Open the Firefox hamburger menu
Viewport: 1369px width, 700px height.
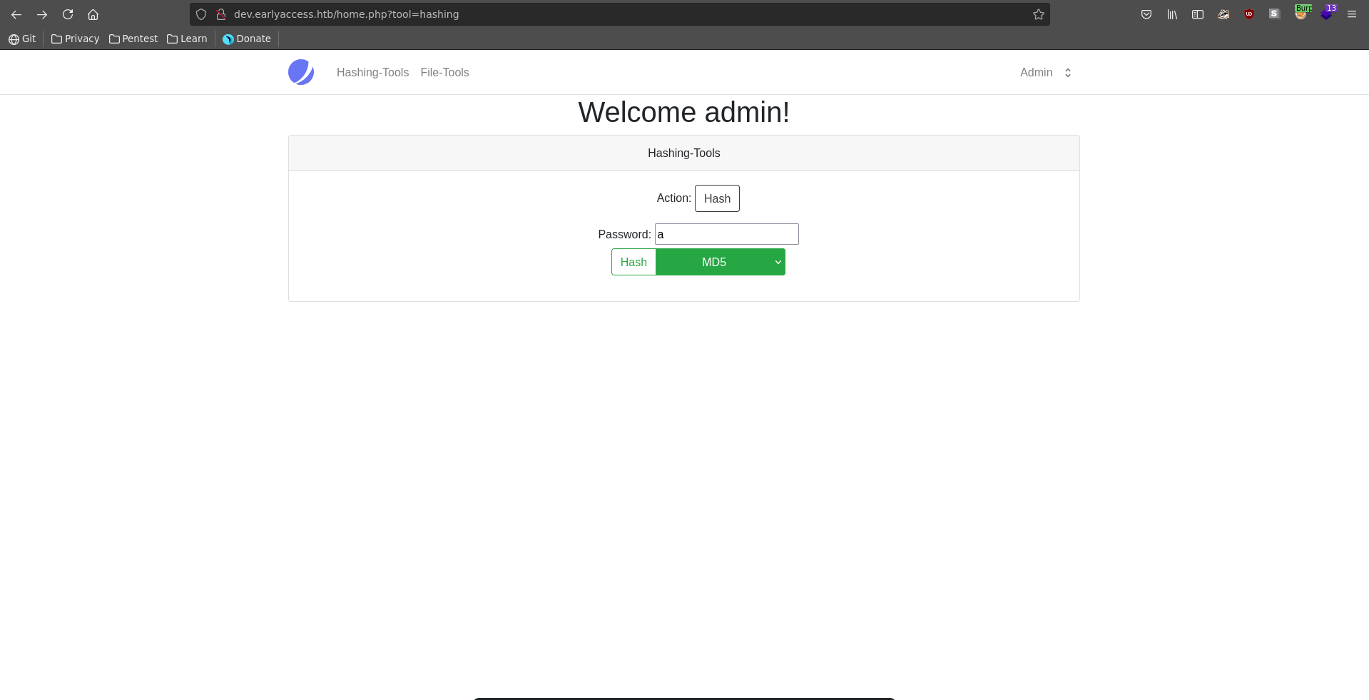(x=1351, y=14)
